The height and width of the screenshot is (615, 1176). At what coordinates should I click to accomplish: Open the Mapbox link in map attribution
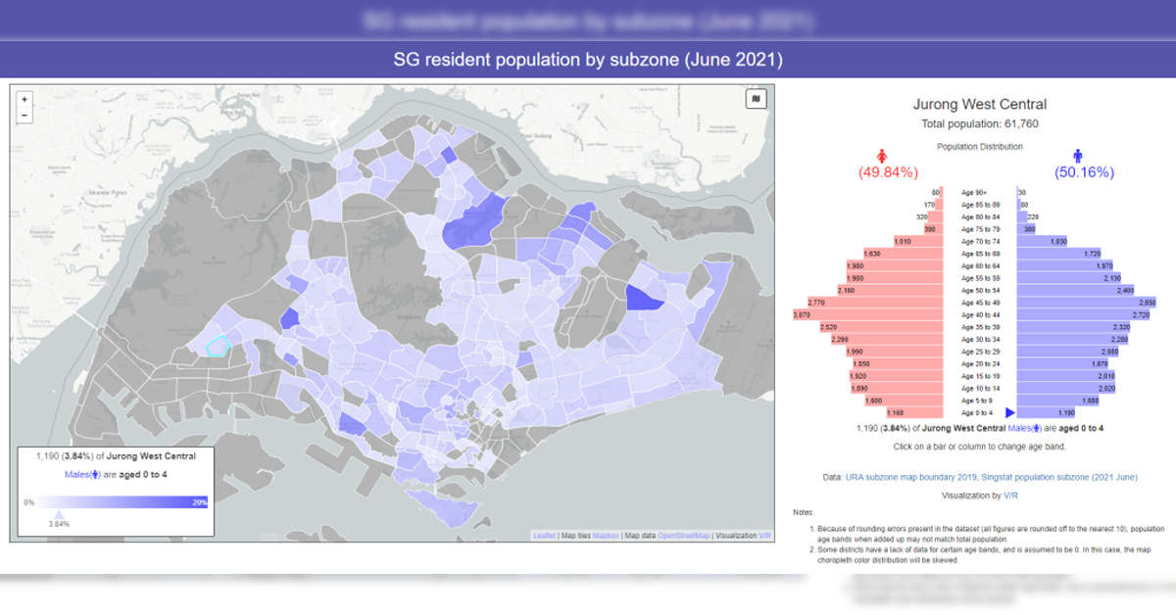607,536
